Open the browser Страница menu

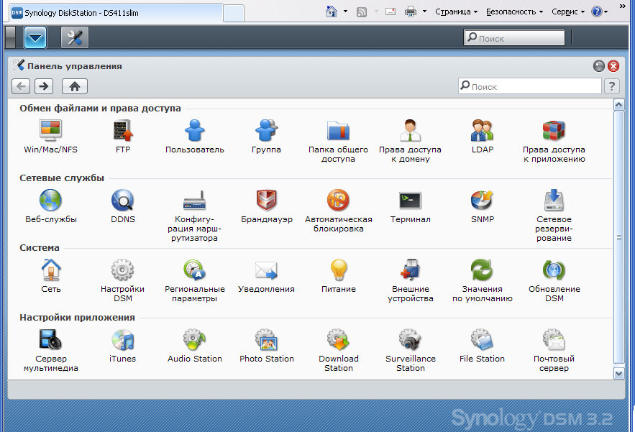[457, 12]
